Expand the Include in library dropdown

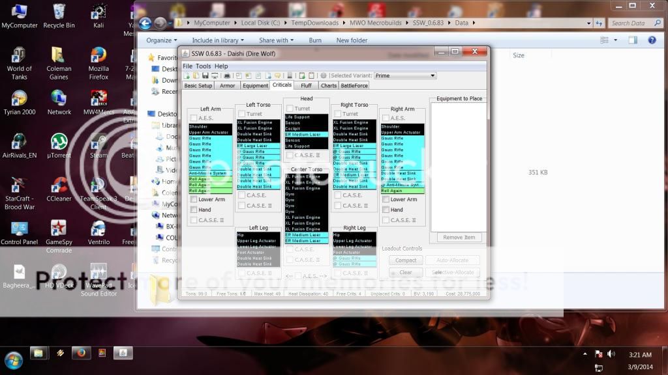(x=219, y=40)
